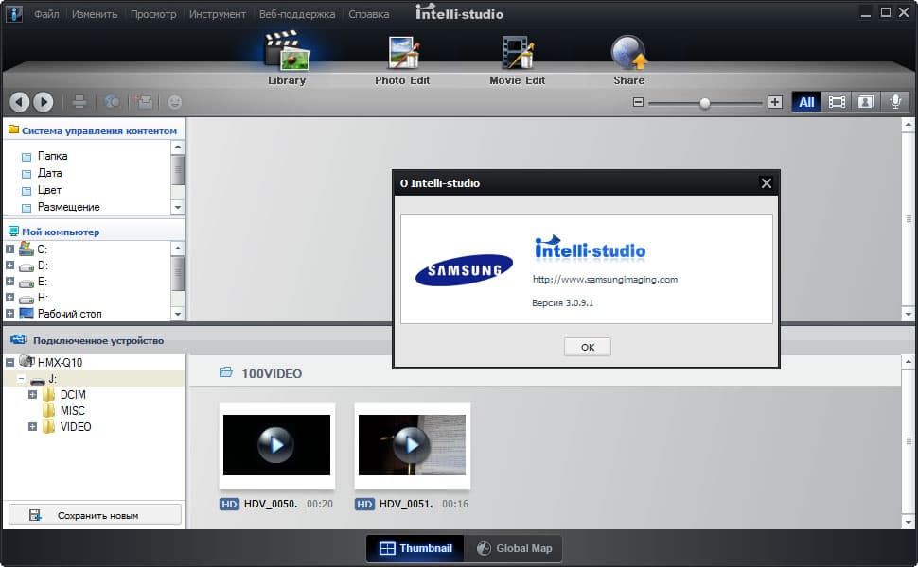
Task: Collapse the J: drive node
Action: point(21,379)
